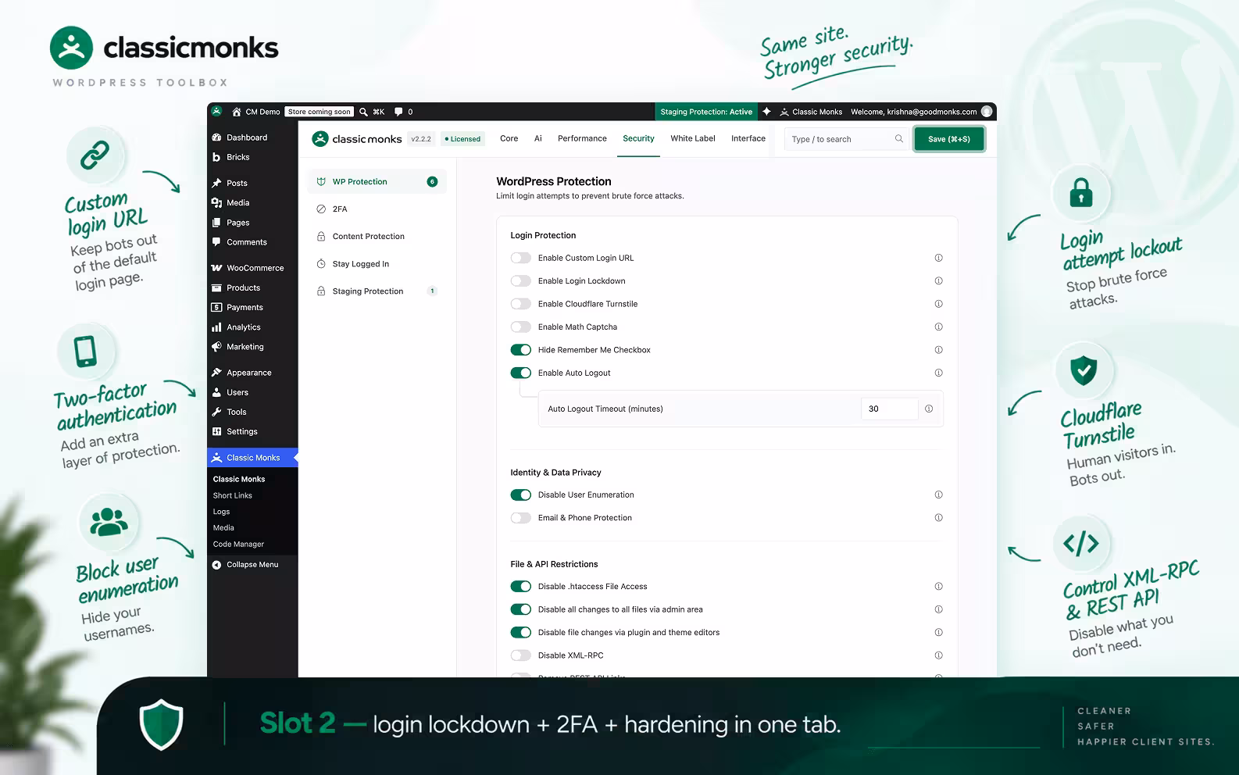The width and height of the screenshot is (1239, 775).
Task: Enable Cloudflare Turnstile switch
Action: (521, 304)
